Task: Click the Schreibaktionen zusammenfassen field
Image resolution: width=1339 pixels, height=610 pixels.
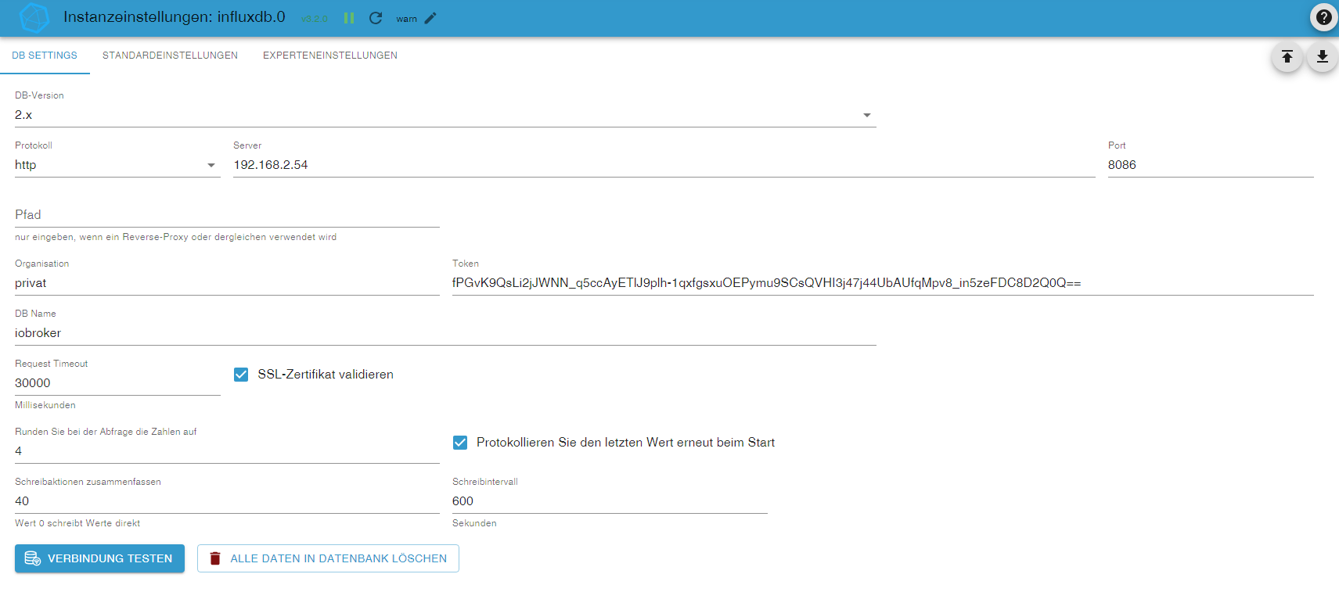Action: click(227, 501)
